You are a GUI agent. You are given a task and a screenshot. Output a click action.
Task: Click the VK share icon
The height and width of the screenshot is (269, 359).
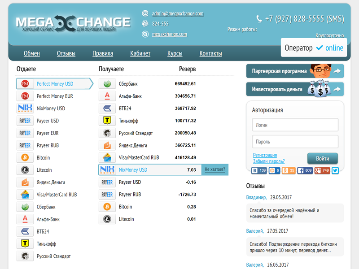coord(255,170)
